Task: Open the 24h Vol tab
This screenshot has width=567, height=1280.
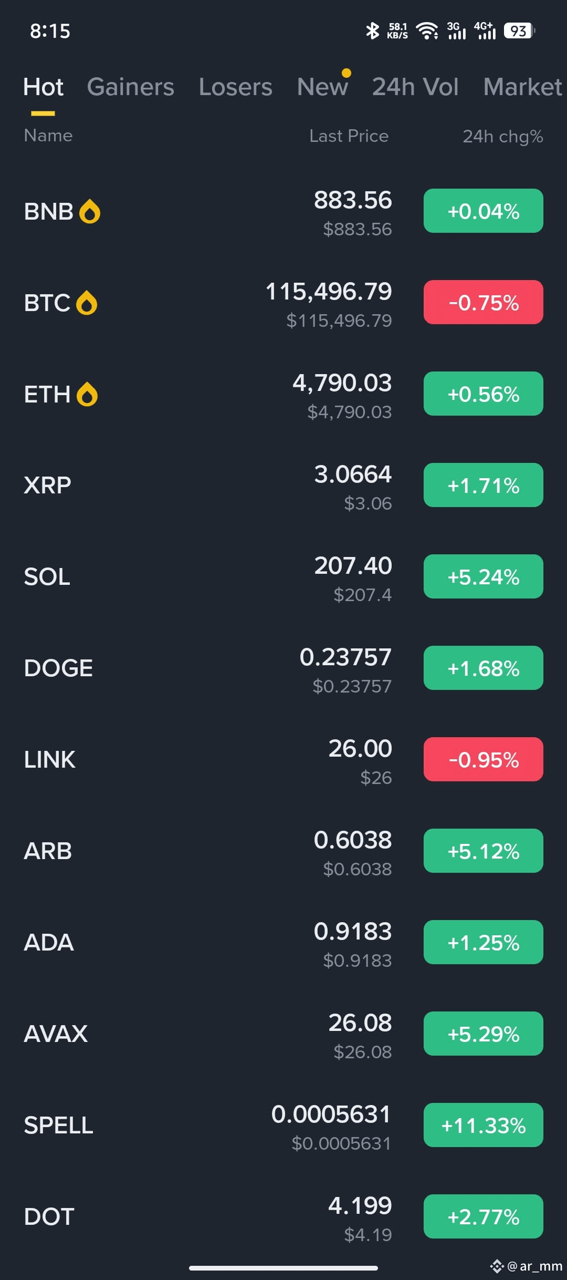Action: click(415, 87)
